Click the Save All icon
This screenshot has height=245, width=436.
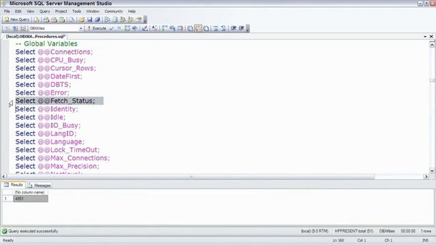97,20
